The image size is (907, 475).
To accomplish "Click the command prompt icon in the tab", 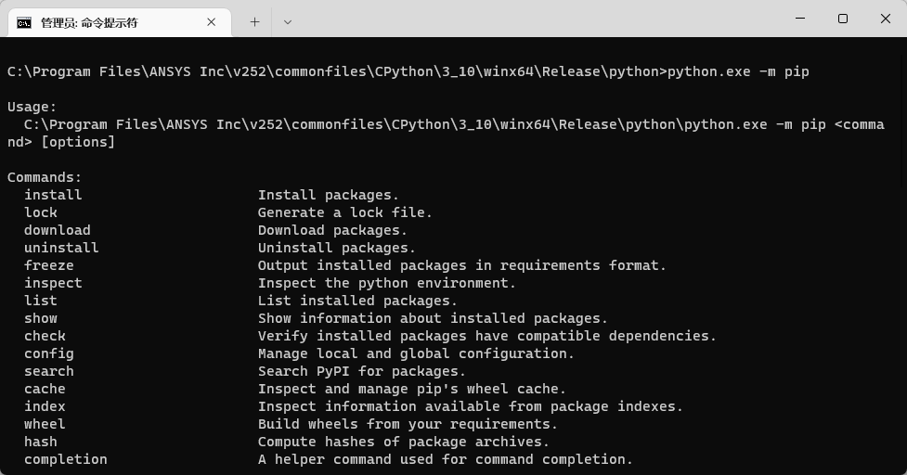I will click(x=24, y=22).
